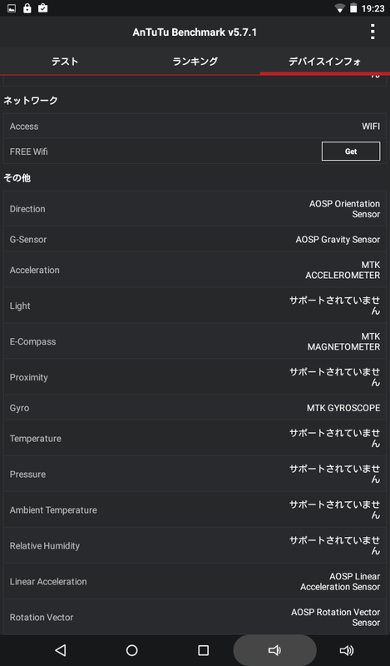Tap the Android home circle icon

[x=132, y=650]
